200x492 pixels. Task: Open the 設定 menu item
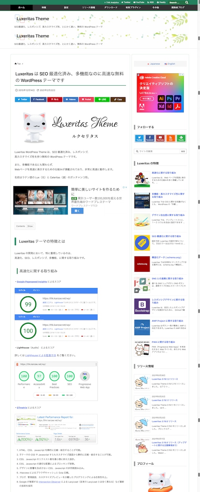[66, 8]
